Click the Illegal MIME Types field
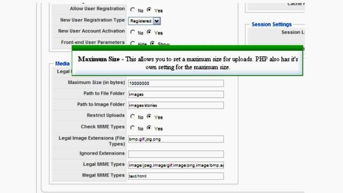 (176, 176)
